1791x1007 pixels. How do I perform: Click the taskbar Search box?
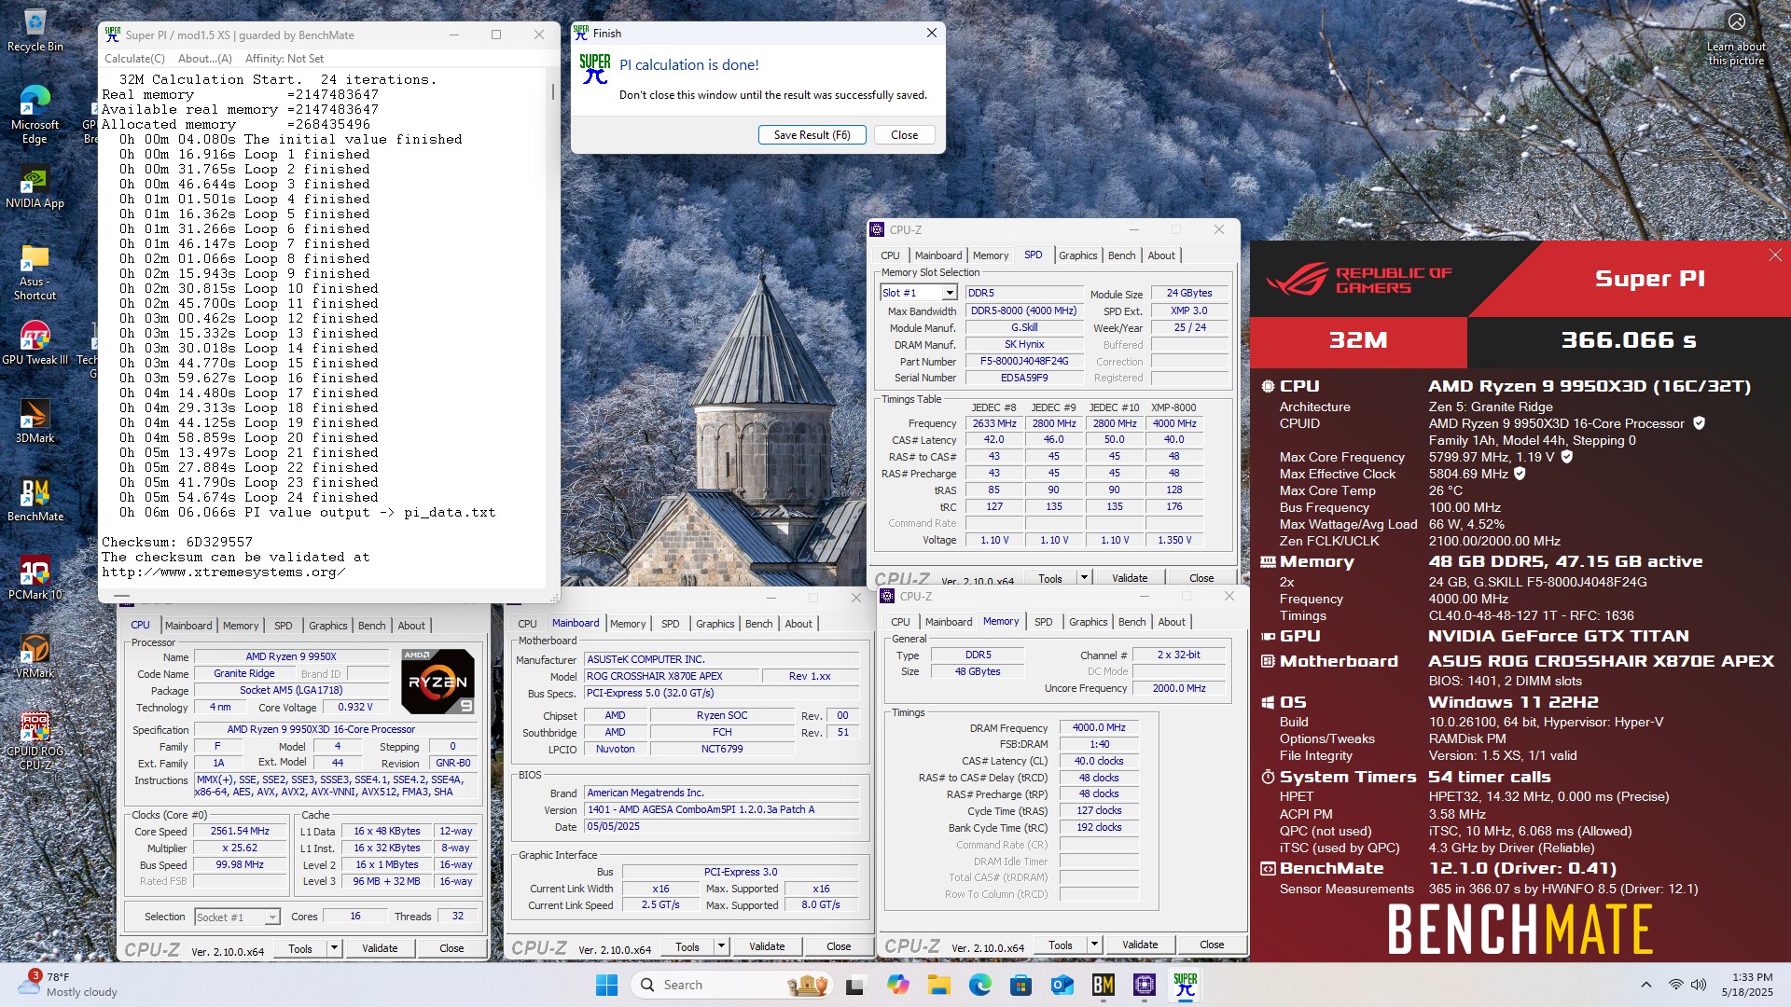730,985
